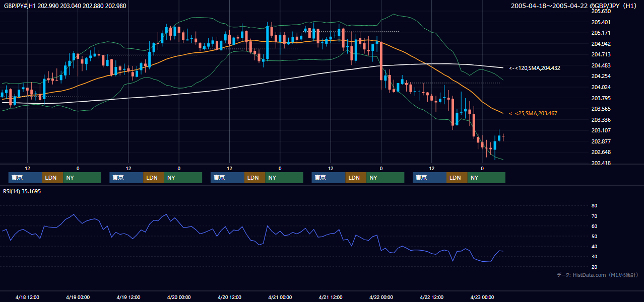The width and height of the screenshot is (644, 302).
Task: Click the 4/23 00:00 date axis label
Action: point(482,297)
